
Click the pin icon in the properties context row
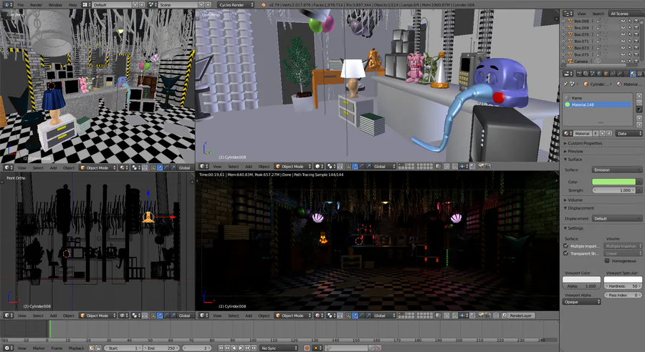[x=565, y=84]
